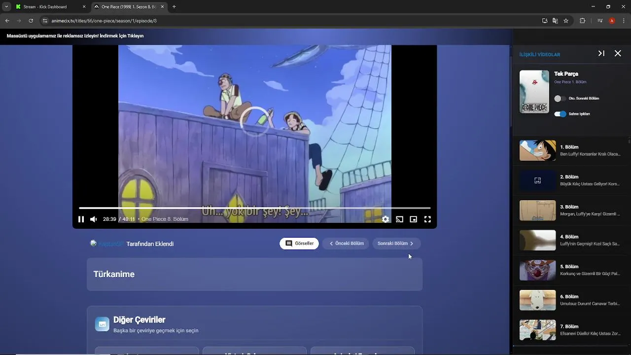Toggle Sahne Işıkları switch
This screenshot has height=355, width=631.
pyautogui.click(x=560, y=114)
